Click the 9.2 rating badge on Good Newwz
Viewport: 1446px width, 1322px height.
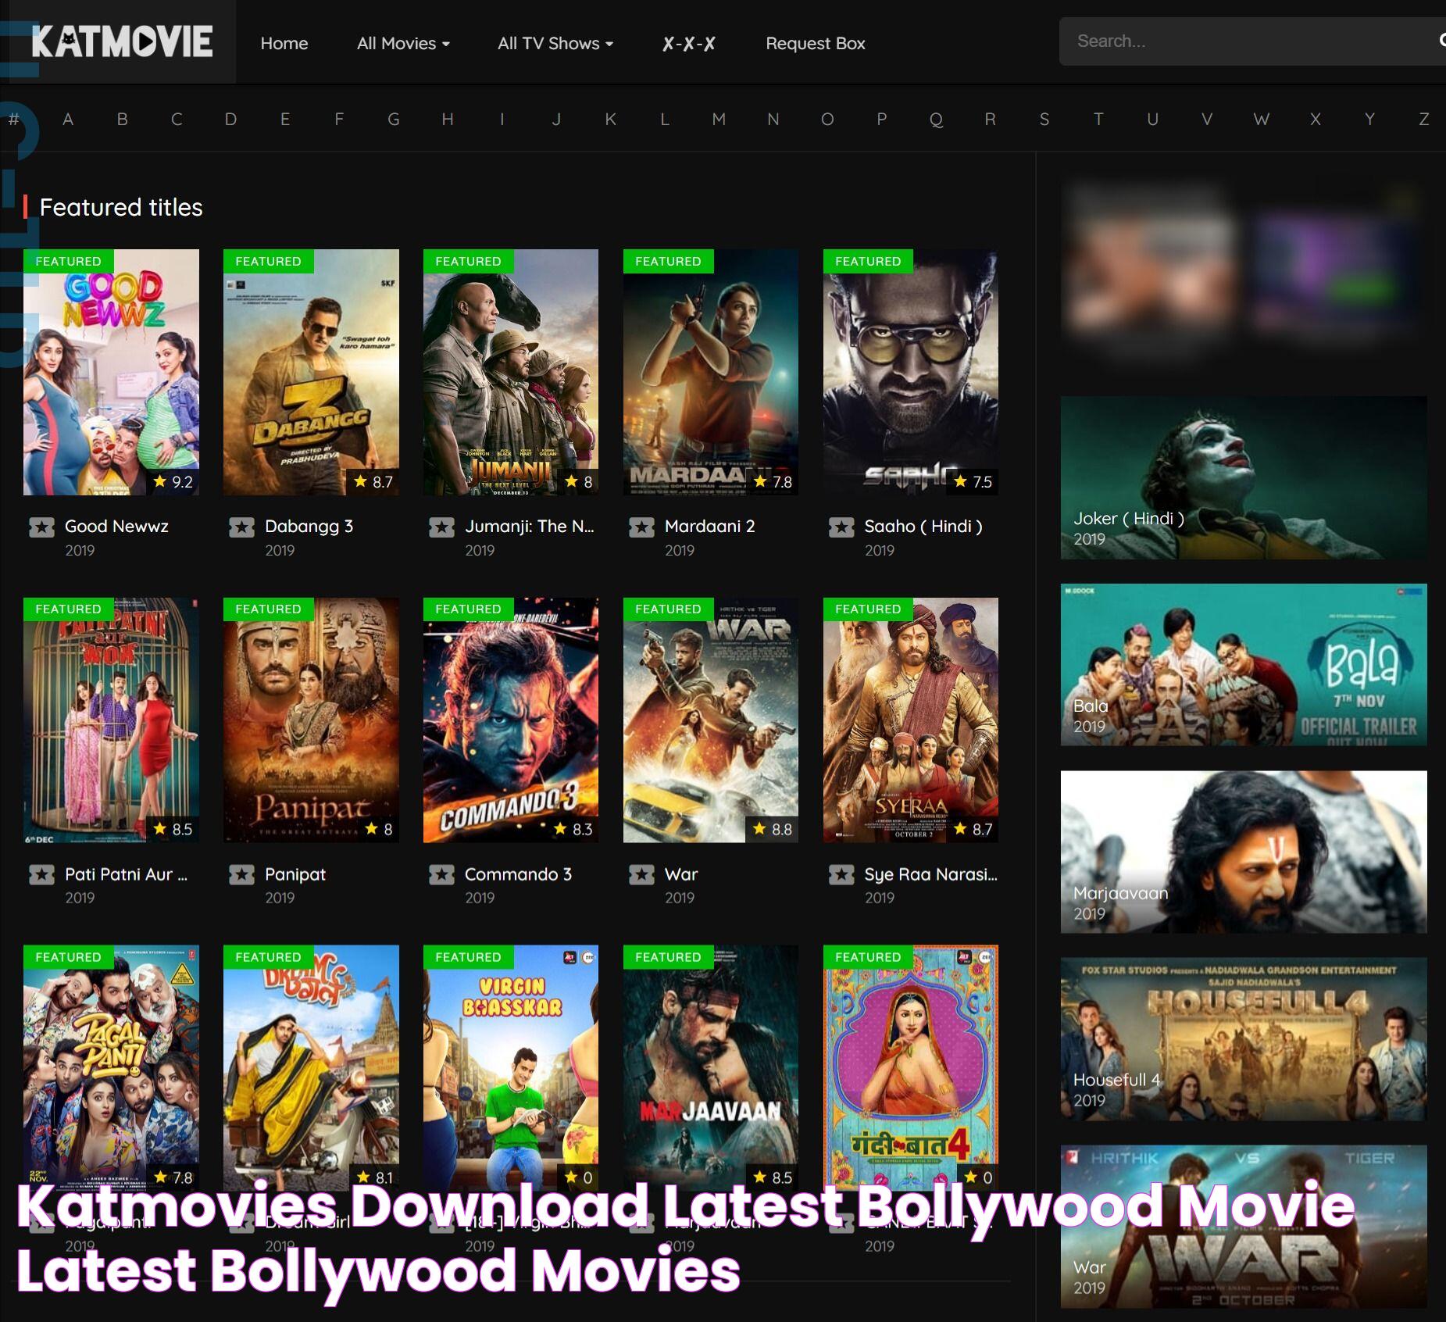coord(173,482)
